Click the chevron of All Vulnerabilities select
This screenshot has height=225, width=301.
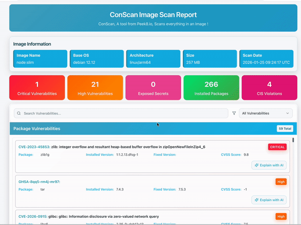pos(288,113)
